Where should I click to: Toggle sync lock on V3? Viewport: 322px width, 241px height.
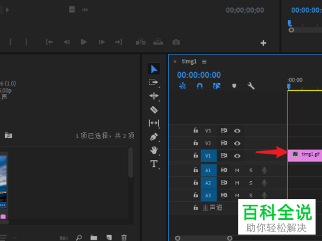pyautogui.click(x=223, y=130)
